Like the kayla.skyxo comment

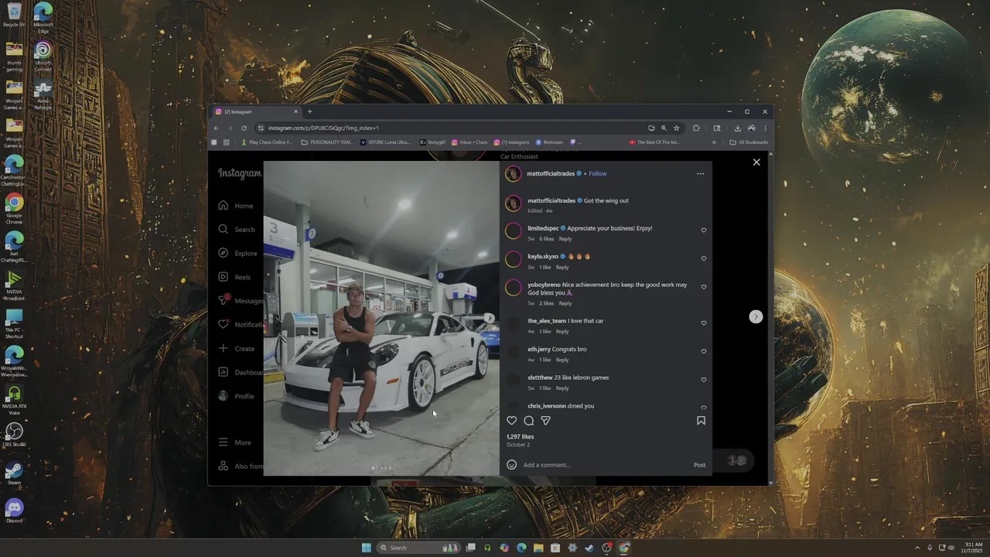coord(703,258)
